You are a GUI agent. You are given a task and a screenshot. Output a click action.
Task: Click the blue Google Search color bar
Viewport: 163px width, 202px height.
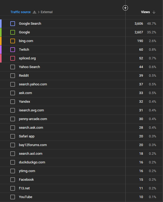tap(1, 24)
